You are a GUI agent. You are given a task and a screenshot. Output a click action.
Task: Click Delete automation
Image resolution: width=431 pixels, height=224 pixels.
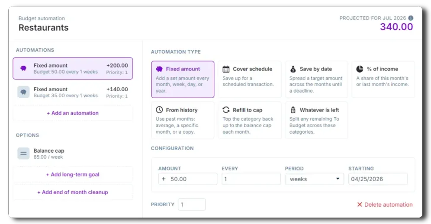click(385, 205)
